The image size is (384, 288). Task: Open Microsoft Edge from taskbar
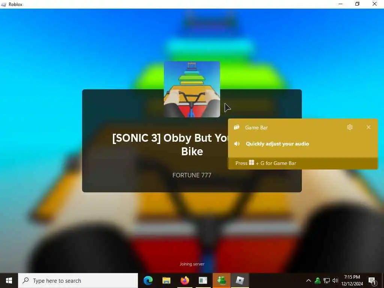[x=148, y=280]
